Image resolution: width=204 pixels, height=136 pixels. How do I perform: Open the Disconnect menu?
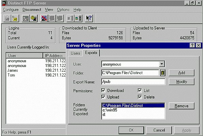click(32, 10)
